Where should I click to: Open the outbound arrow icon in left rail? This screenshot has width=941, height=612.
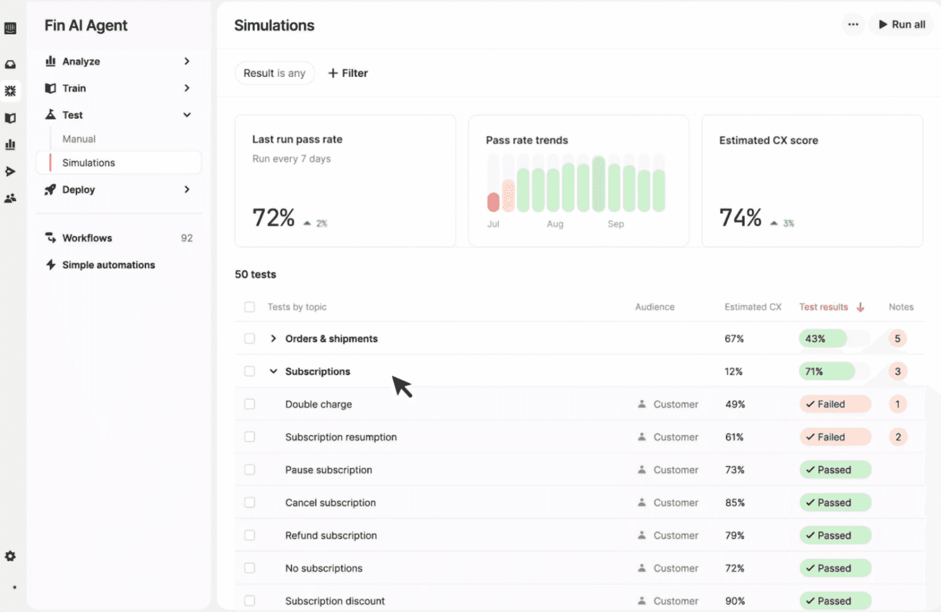[10, 171]
